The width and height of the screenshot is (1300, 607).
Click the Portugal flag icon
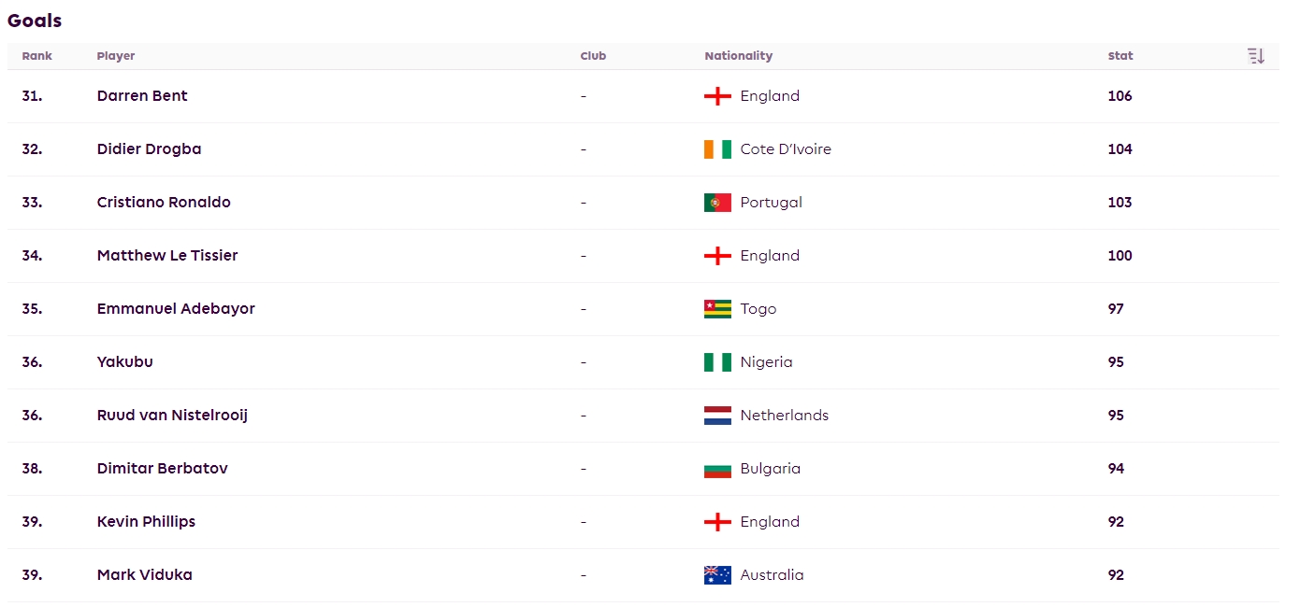pyautogui.click(x=717, y=203)
